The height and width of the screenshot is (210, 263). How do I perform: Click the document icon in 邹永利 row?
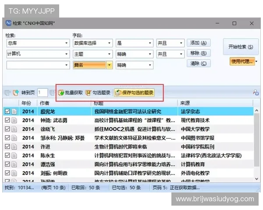(14, 138)
